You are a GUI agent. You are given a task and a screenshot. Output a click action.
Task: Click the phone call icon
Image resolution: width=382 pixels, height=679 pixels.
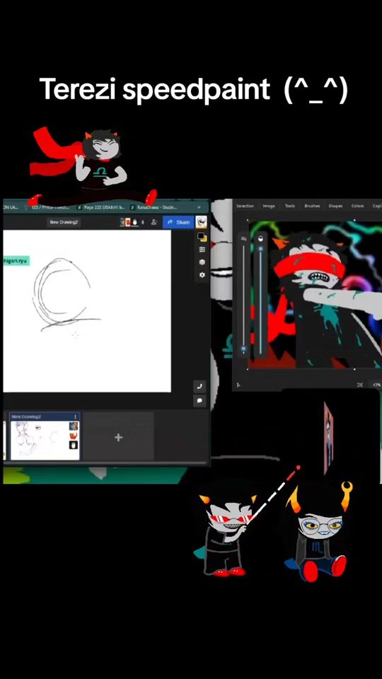click(199, 386)
